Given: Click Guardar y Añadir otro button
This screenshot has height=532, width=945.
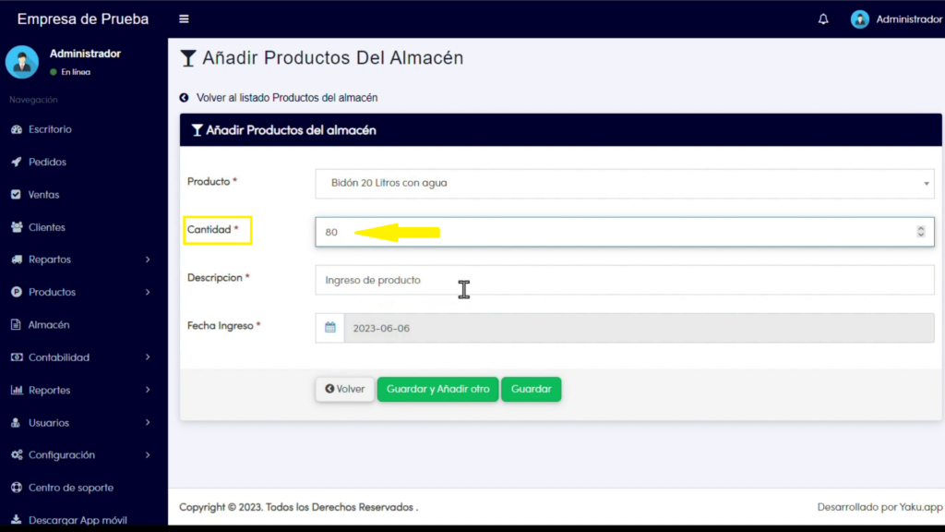Looking at the screenshot, I should 438,389.
